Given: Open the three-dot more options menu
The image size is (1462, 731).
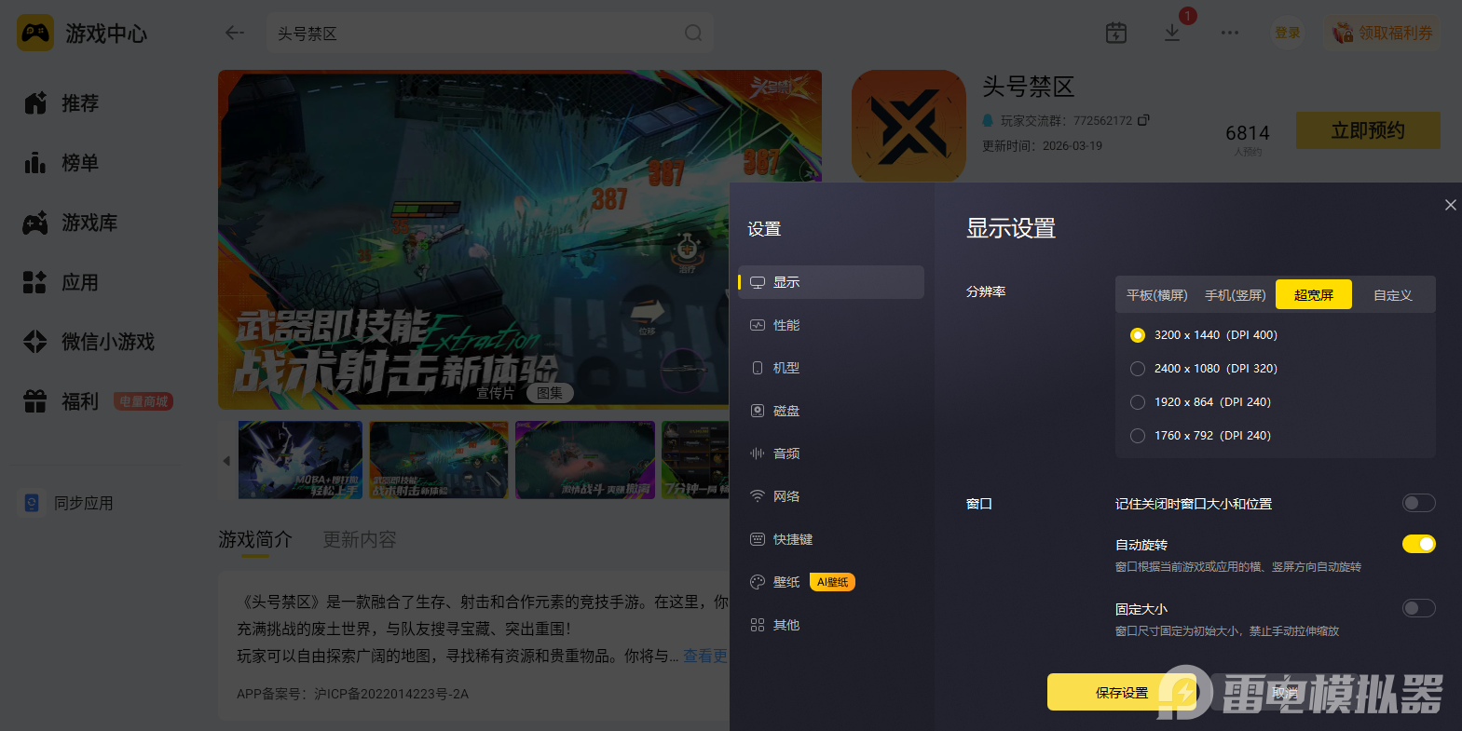Looking at the screenshot, I should click(1230, 33).
